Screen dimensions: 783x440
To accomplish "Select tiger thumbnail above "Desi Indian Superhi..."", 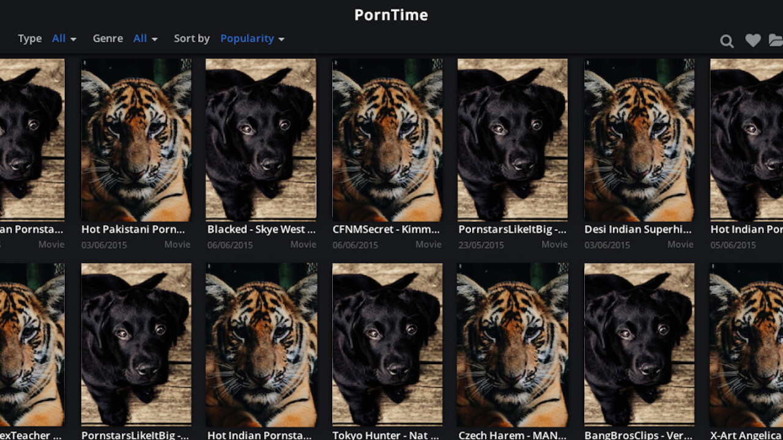I will pyautogui.click(x=639, y=139).
